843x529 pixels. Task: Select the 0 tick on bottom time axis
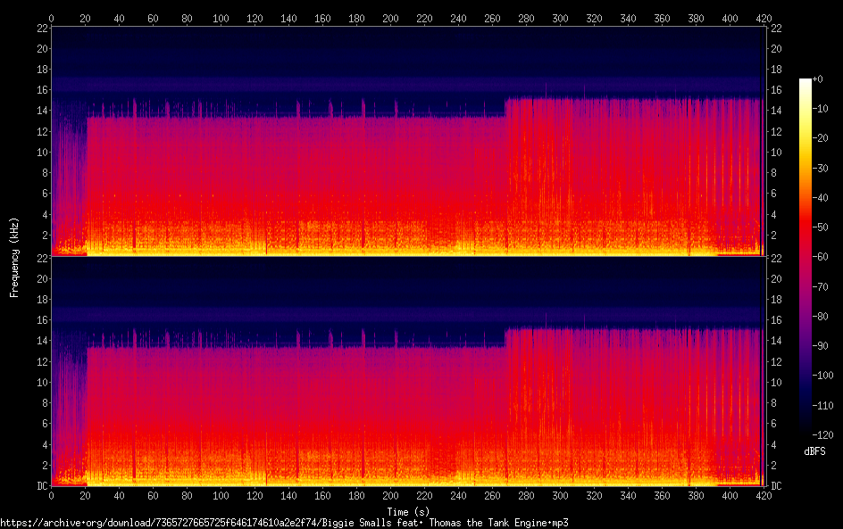[52, 495]
